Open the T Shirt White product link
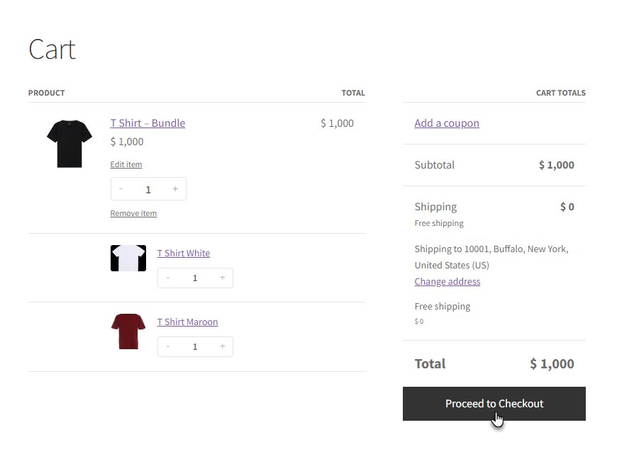 [184, 253]
